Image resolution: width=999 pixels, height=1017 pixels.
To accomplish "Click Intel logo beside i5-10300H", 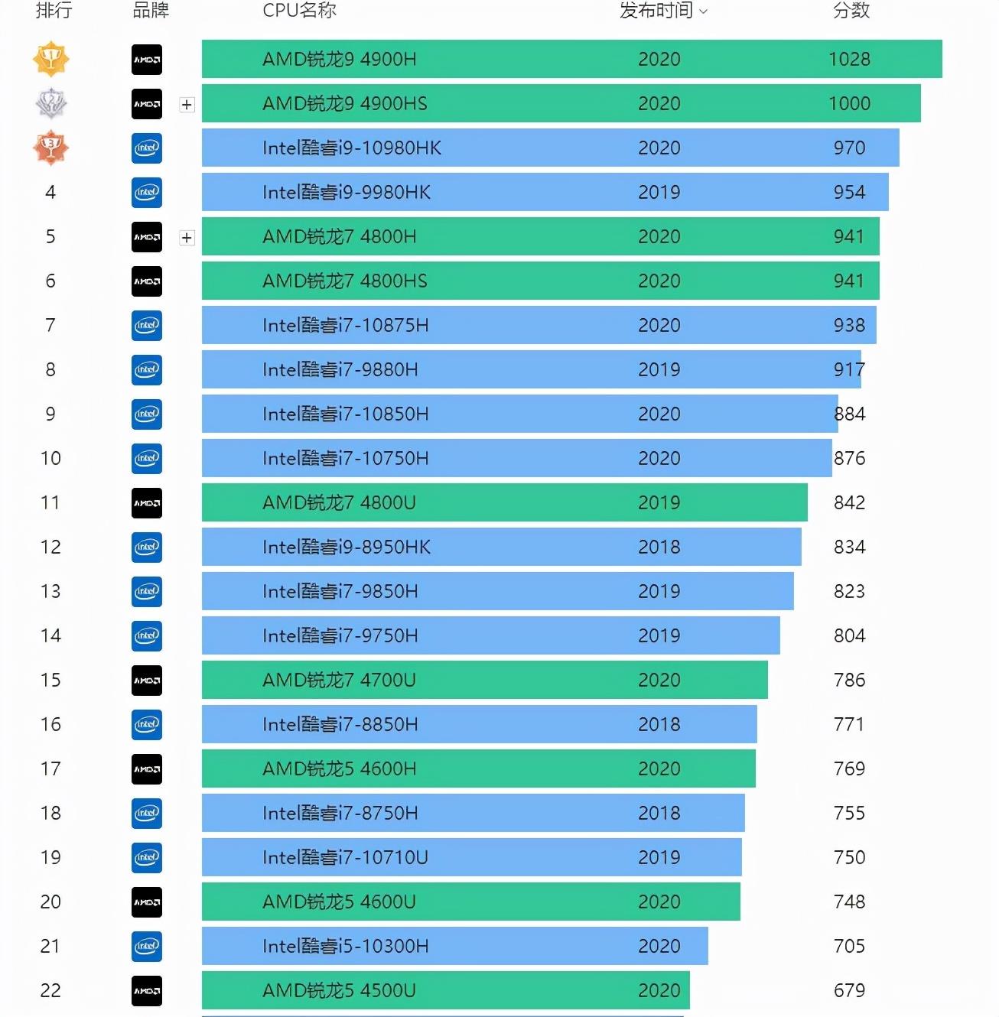I will 147,947.
